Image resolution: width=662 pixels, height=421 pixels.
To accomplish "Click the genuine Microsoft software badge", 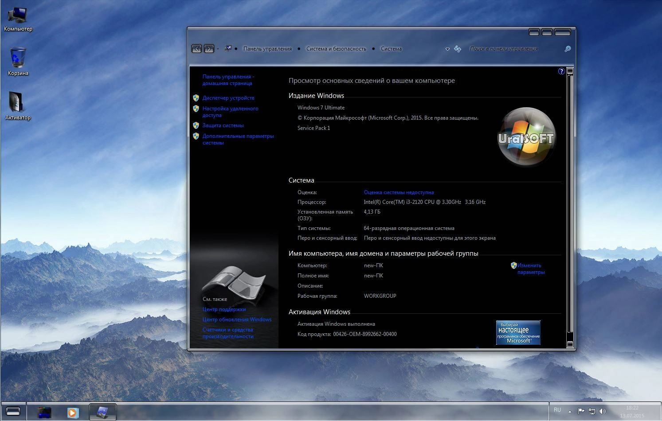I will point(518,332).
